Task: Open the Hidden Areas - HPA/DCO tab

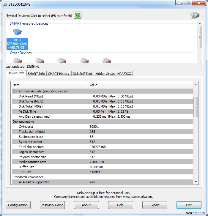Action: tap(113, 74)
